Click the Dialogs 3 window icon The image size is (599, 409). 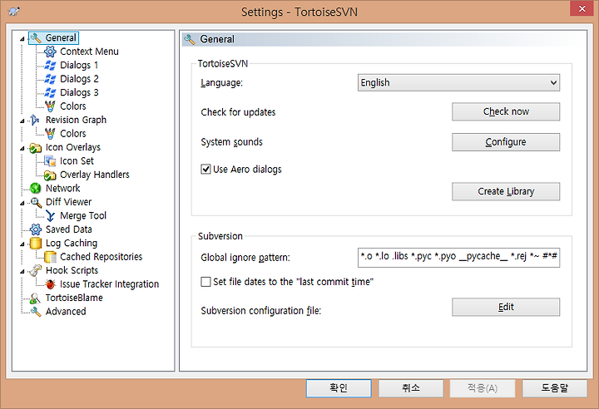coord(50,93)
